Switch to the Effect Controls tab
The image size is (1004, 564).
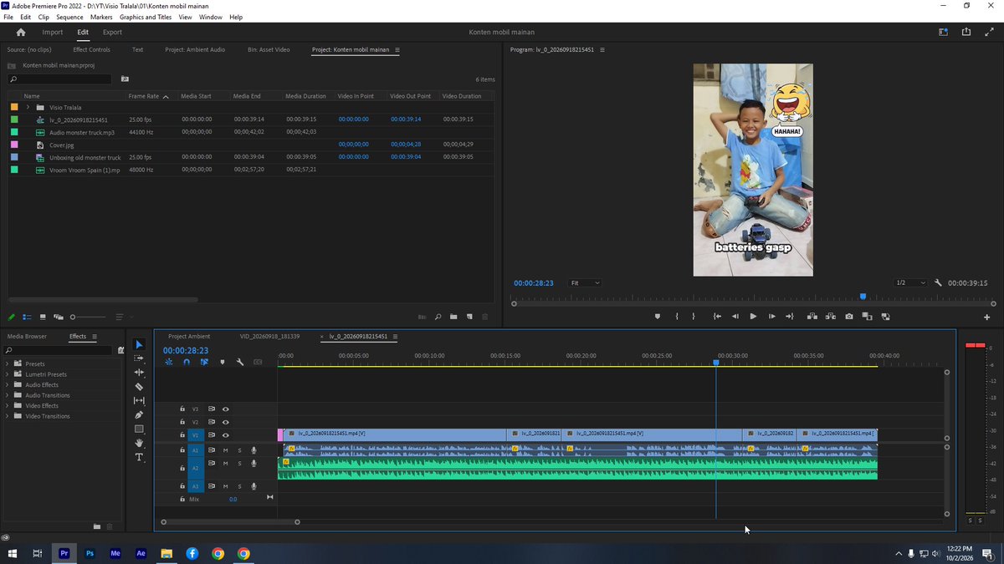click(x=91, y=49)
